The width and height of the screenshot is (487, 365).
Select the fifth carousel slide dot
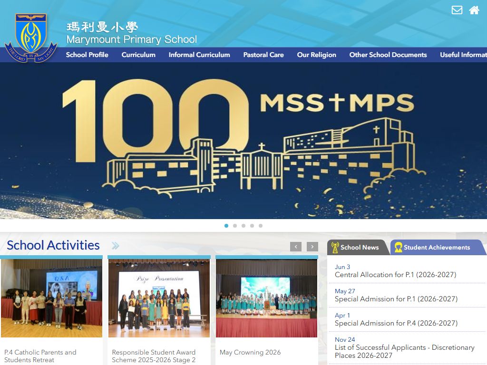[261, 226]
